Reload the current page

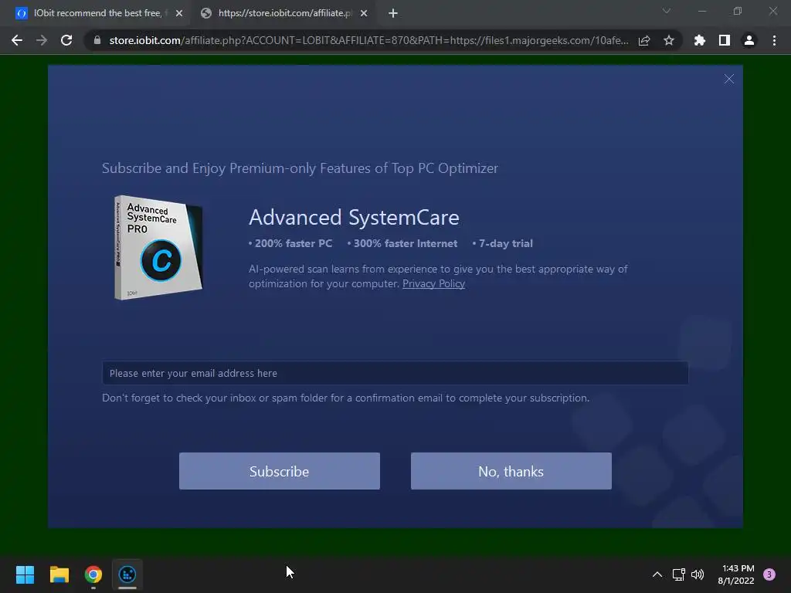[x=66, y=40]
